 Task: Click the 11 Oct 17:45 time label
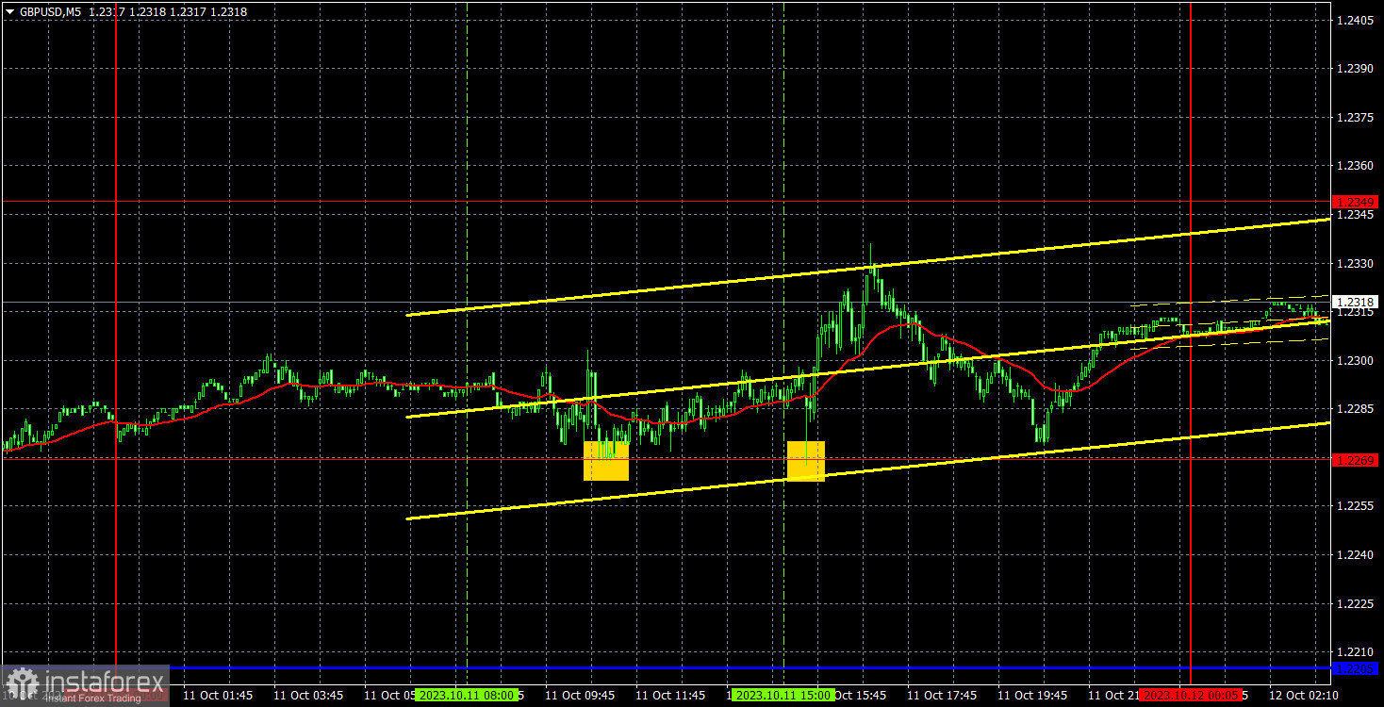coord(942,695)
